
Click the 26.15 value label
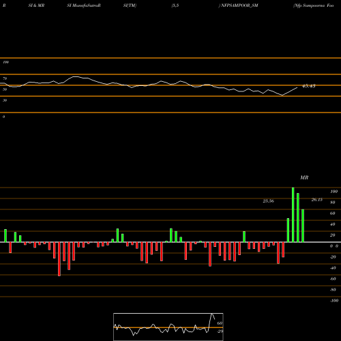[316, 200]
